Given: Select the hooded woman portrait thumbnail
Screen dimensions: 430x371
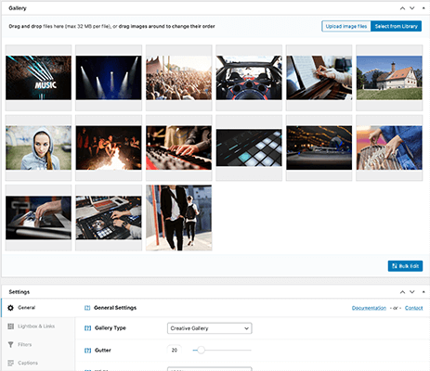Looking at the screenshot, I should pos(38,147).
